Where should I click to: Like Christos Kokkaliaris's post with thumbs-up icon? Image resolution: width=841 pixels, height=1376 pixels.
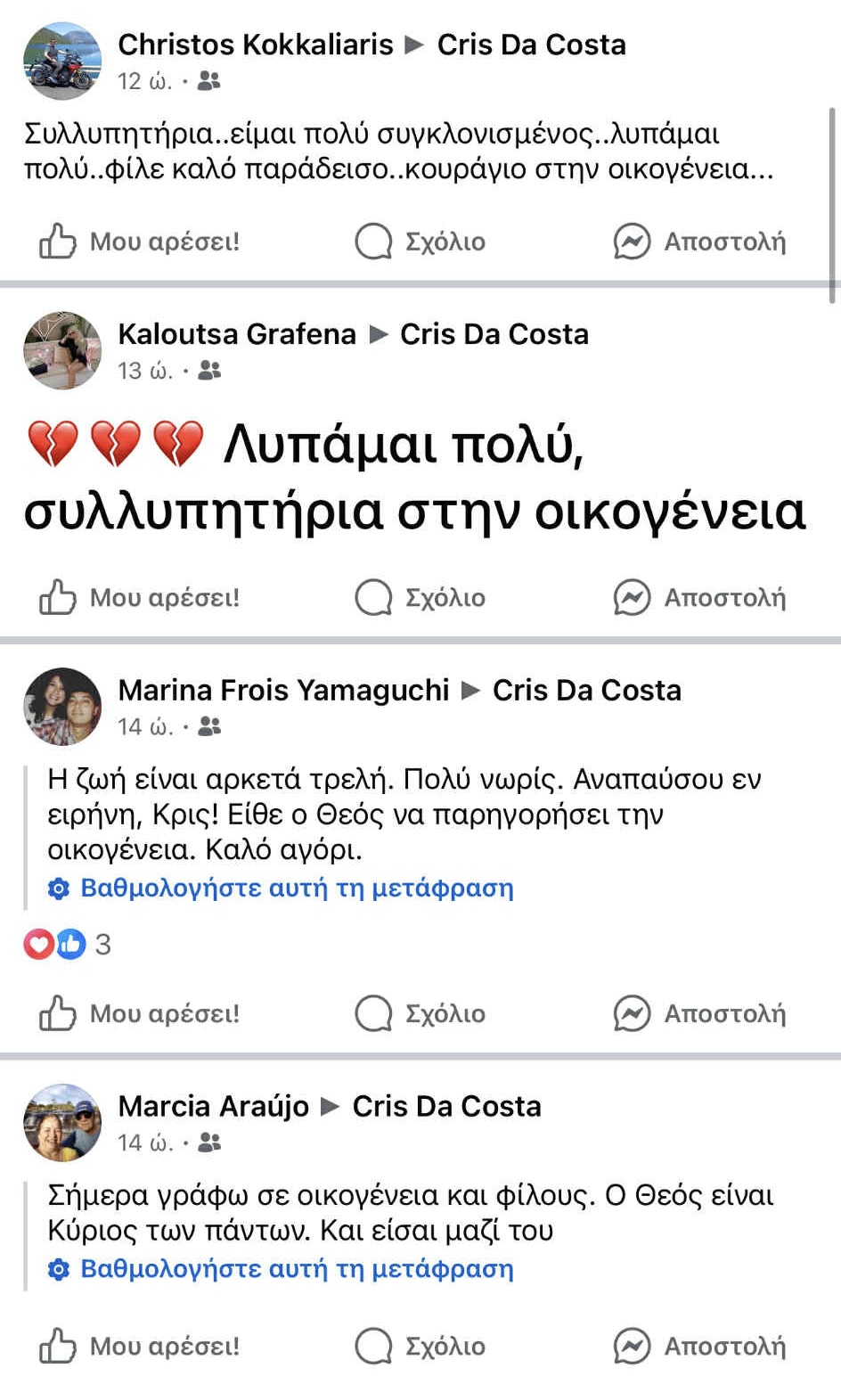pyautogui.click(x=57, y=242)
